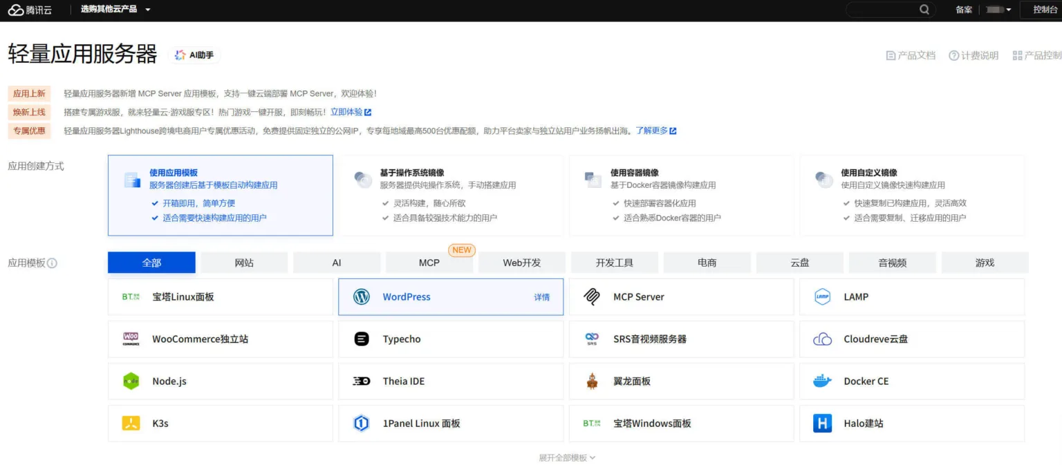The width and height of the screenshot is (1062, 465).
Task: Click the LAMP hexagon icon
Action: (822, 297)
